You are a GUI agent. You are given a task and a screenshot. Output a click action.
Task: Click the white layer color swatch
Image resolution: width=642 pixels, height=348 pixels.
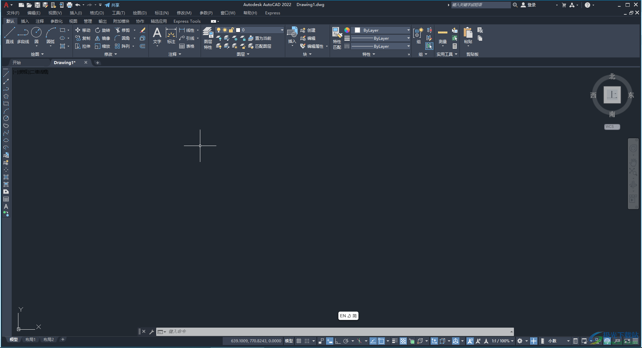pos(238,30)
